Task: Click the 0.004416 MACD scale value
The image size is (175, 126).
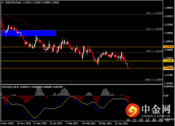Action: [x=169, y=87]
